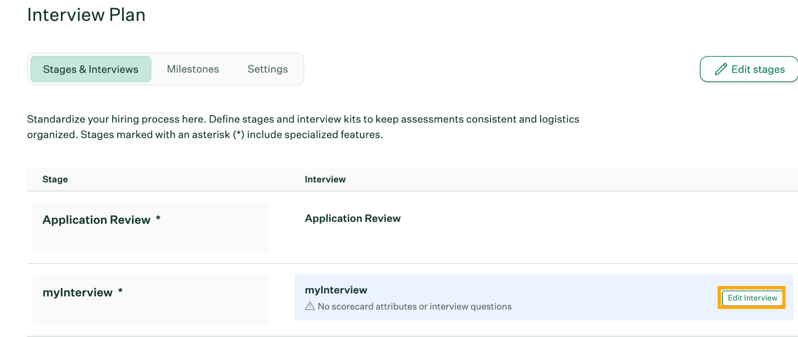Click the Stage column header

[x=55, y=179]
